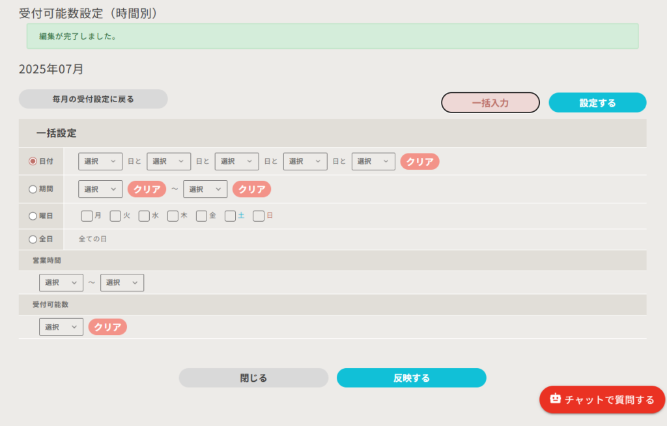
Task: Choose the 全日 radio option
Action: 33,239
